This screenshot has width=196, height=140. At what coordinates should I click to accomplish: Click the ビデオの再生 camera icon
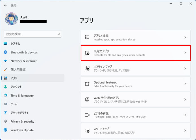point(87,115)
